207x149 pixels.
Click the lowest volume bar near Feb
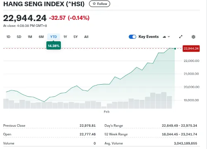104,107
